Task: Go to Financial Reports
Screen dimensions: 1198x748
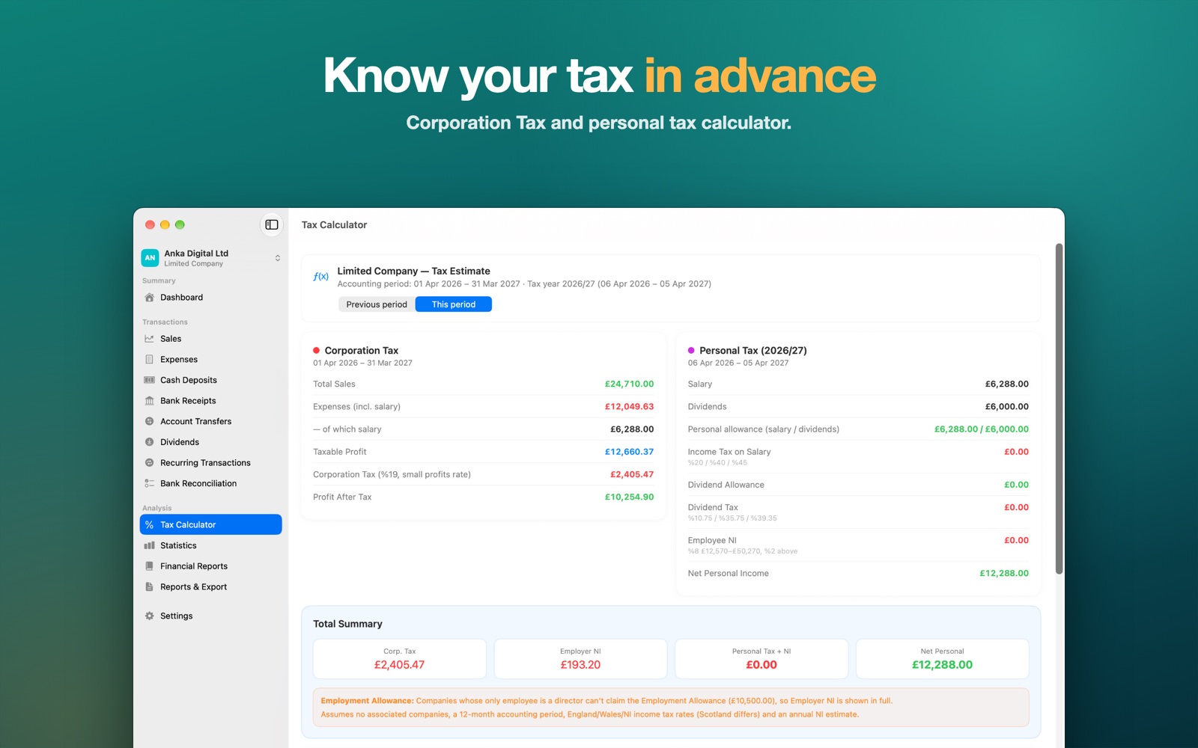Action: [210, 566]
